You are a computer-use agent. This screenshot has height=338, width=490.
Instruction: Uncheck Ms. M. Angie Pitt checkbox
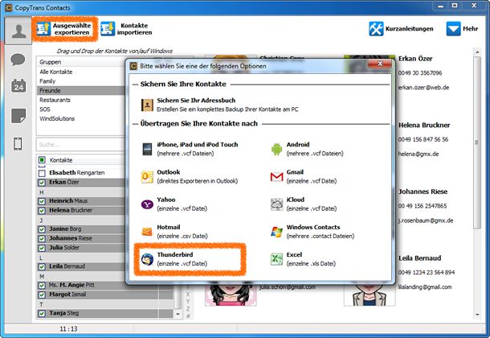pos(42,285)
